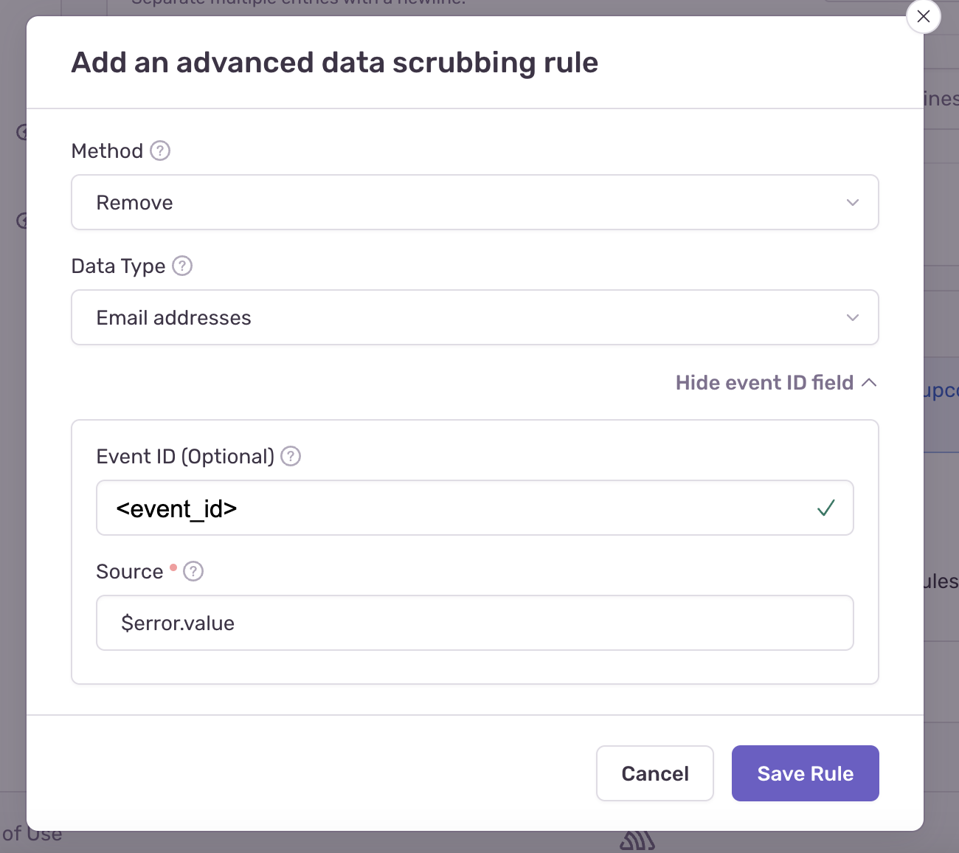Click the Save Rule button
Screen dimensions: 959x853
(x=806, y=773)
